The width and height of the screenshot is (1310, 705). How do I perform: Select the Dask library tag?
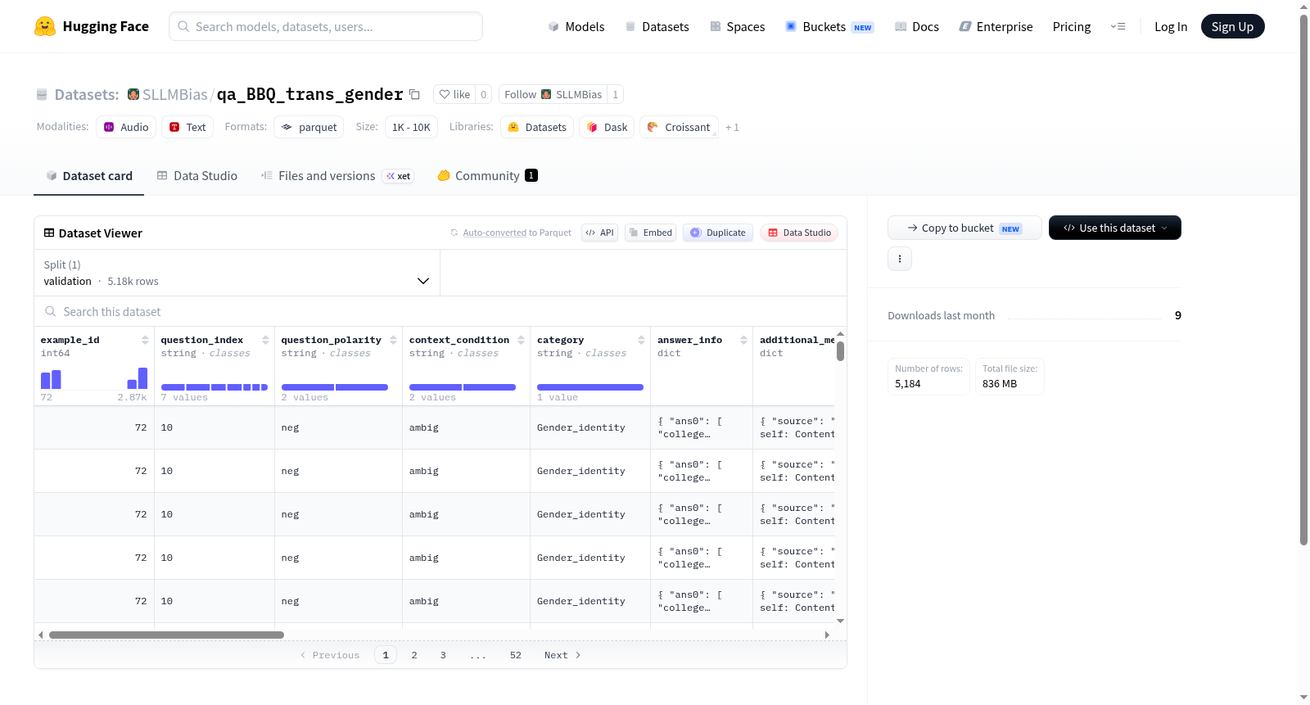pyautogui.click(x=607, y=127)
